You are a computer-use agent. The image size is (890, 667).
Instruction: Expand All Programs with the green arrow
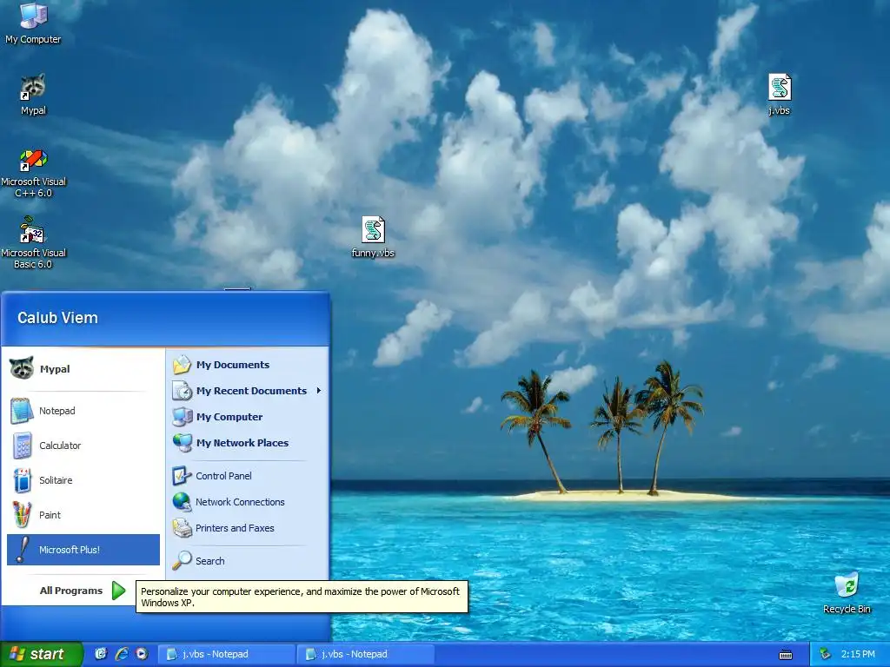tap(118, 591)
